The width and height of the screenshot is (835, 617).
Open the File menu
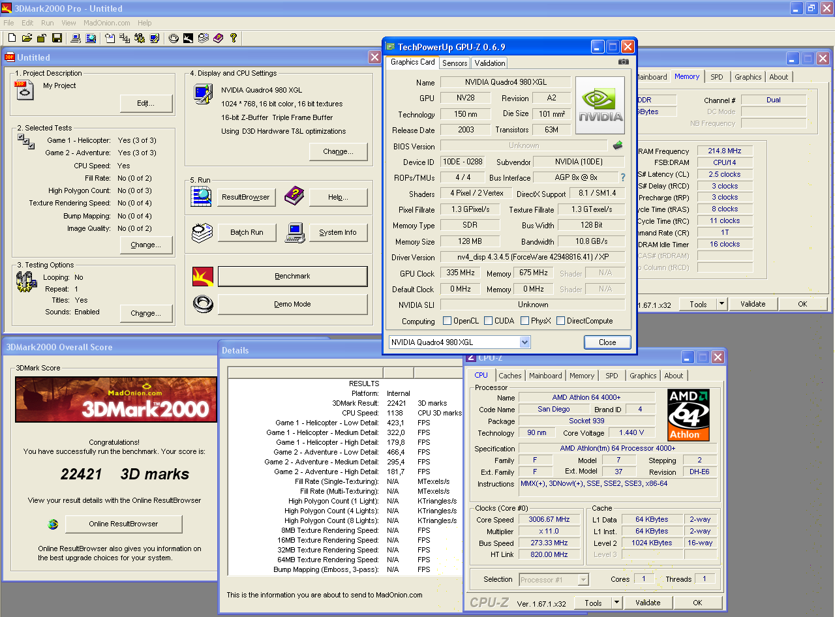pyautogui.click(x=8, y=23)
